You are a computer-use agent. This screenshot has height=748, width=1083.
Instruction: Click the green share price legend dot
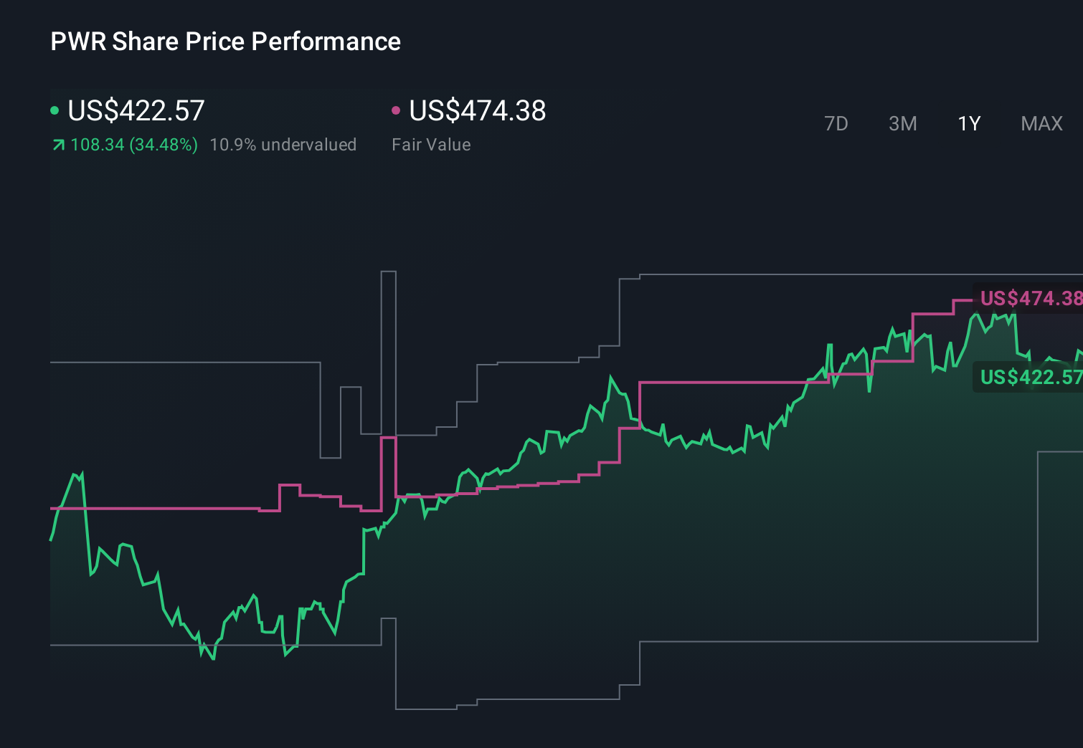[x=55, y=110]
